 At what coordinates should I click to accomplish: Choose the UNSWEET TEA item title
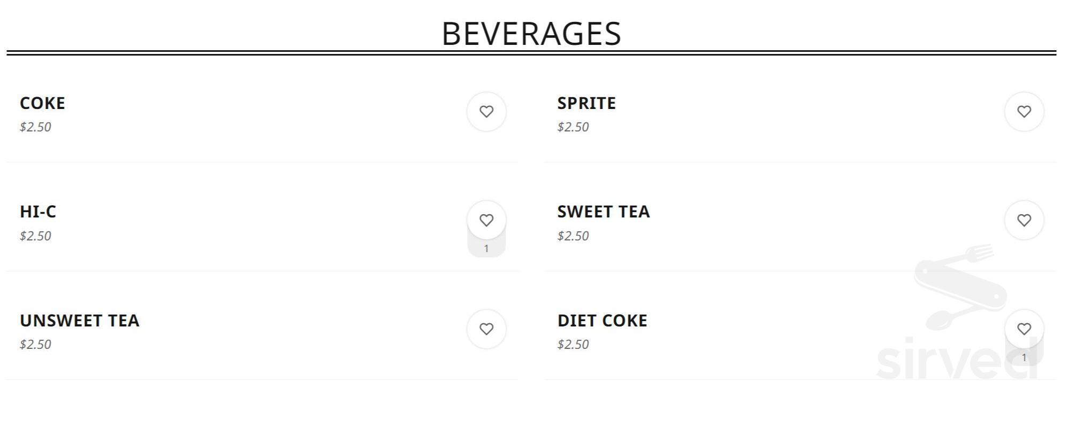(x=80, y=321)
